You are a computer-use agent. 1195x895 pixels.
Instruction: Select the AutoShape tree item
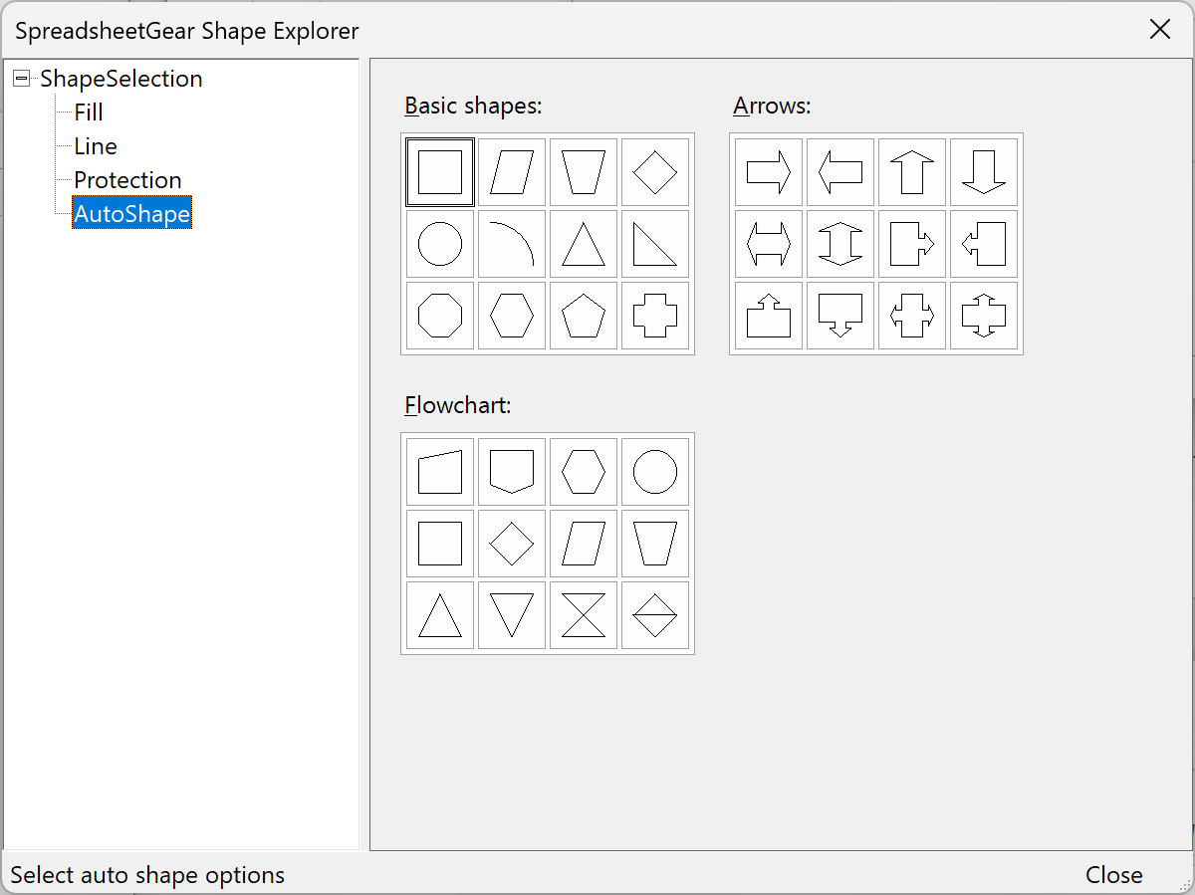click(131, 213)
